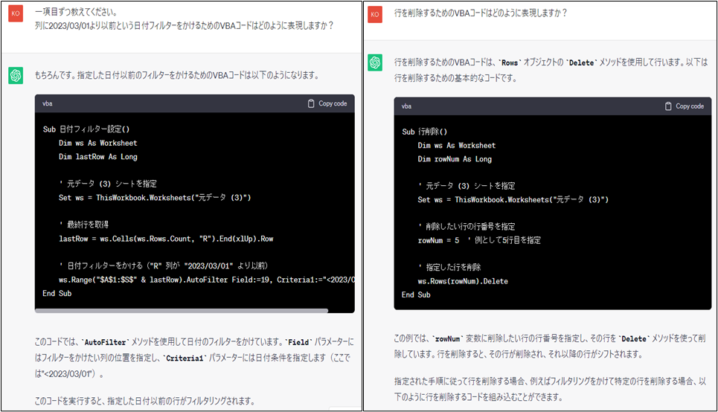Click the ChatGPT logo icon in right chat
718x412 pixels.
(375, 62)
